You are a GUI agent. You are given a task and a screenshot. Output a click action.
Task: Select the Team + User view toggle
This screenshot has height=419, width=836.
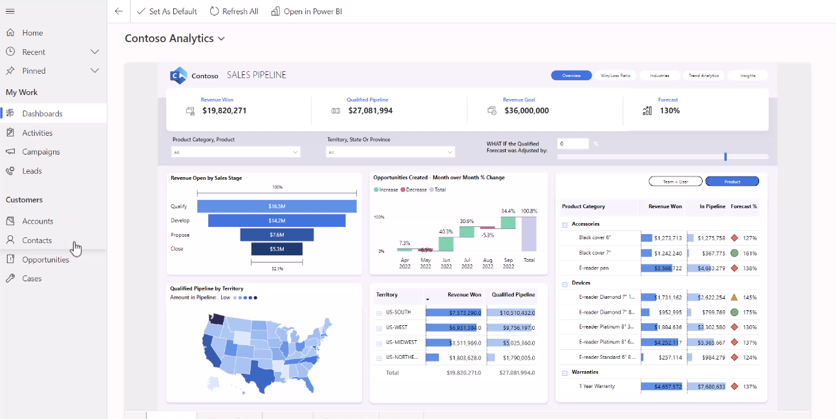tap(675, 182)
